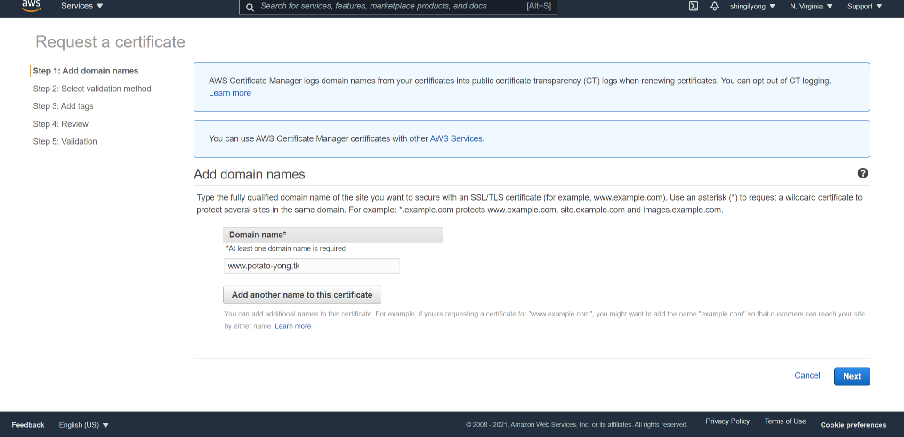Click the Feedback button in footer
Screen dimensions: 904x437
pos(28,425)
